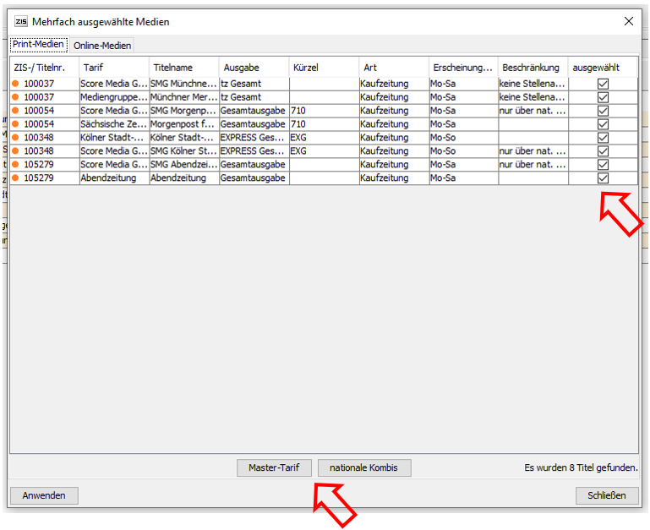Select the Print-Medien tab
The height and width of the screenshot is (530, 650).
click(39, 45)
